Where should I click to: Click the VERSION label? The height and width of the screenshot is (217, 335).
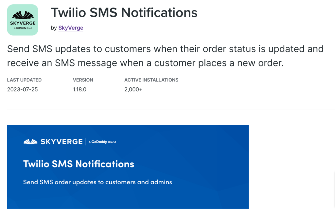83,80
